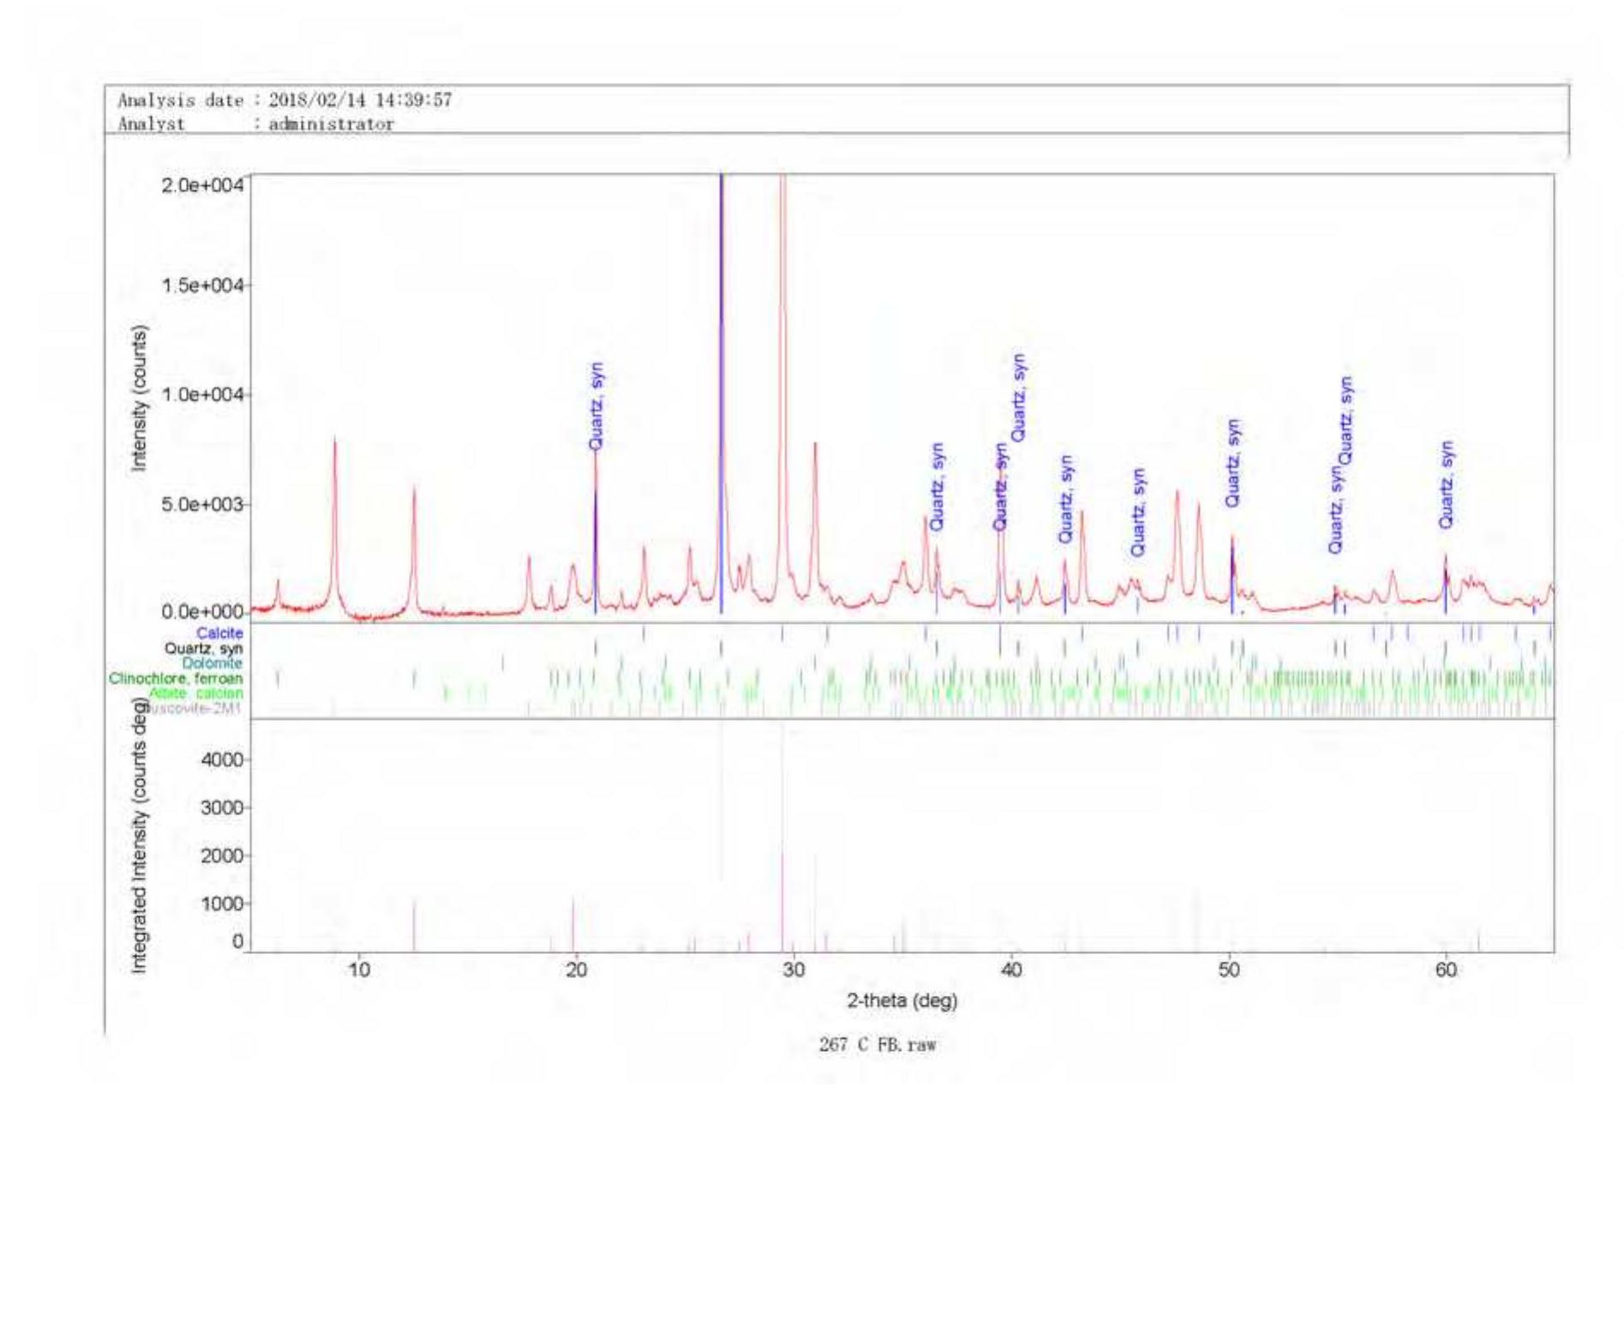Select the Quartz, syn label near 50 degrees

[1232, 463]
